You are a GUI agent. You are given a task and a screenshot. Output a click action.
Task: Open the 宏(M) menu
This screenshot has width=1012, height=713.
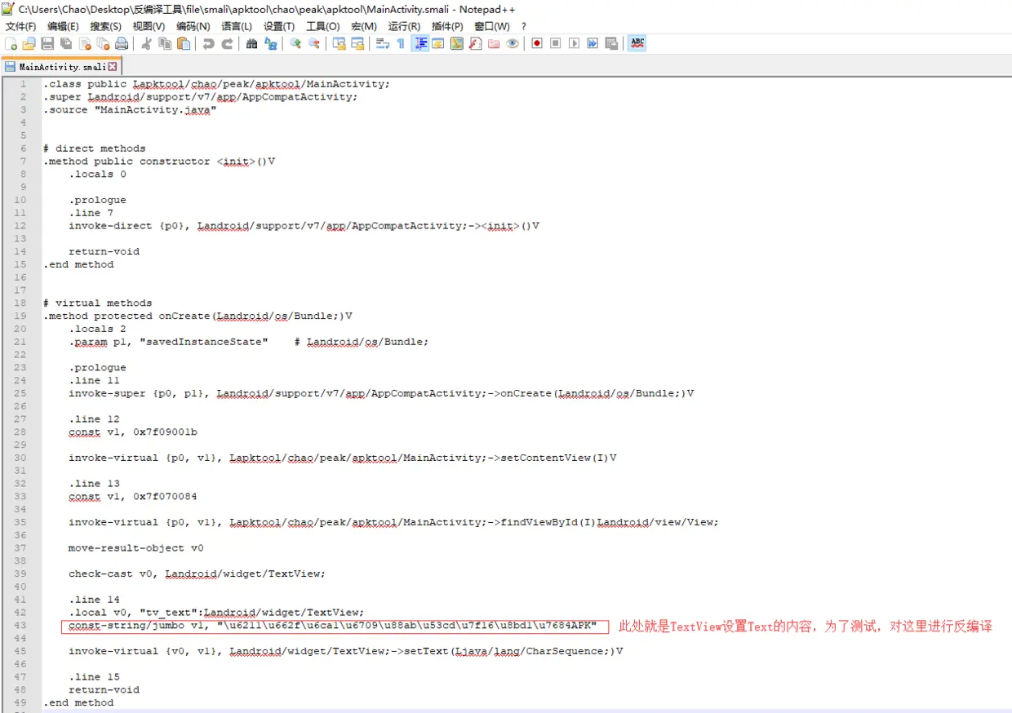tap(363, 26)
